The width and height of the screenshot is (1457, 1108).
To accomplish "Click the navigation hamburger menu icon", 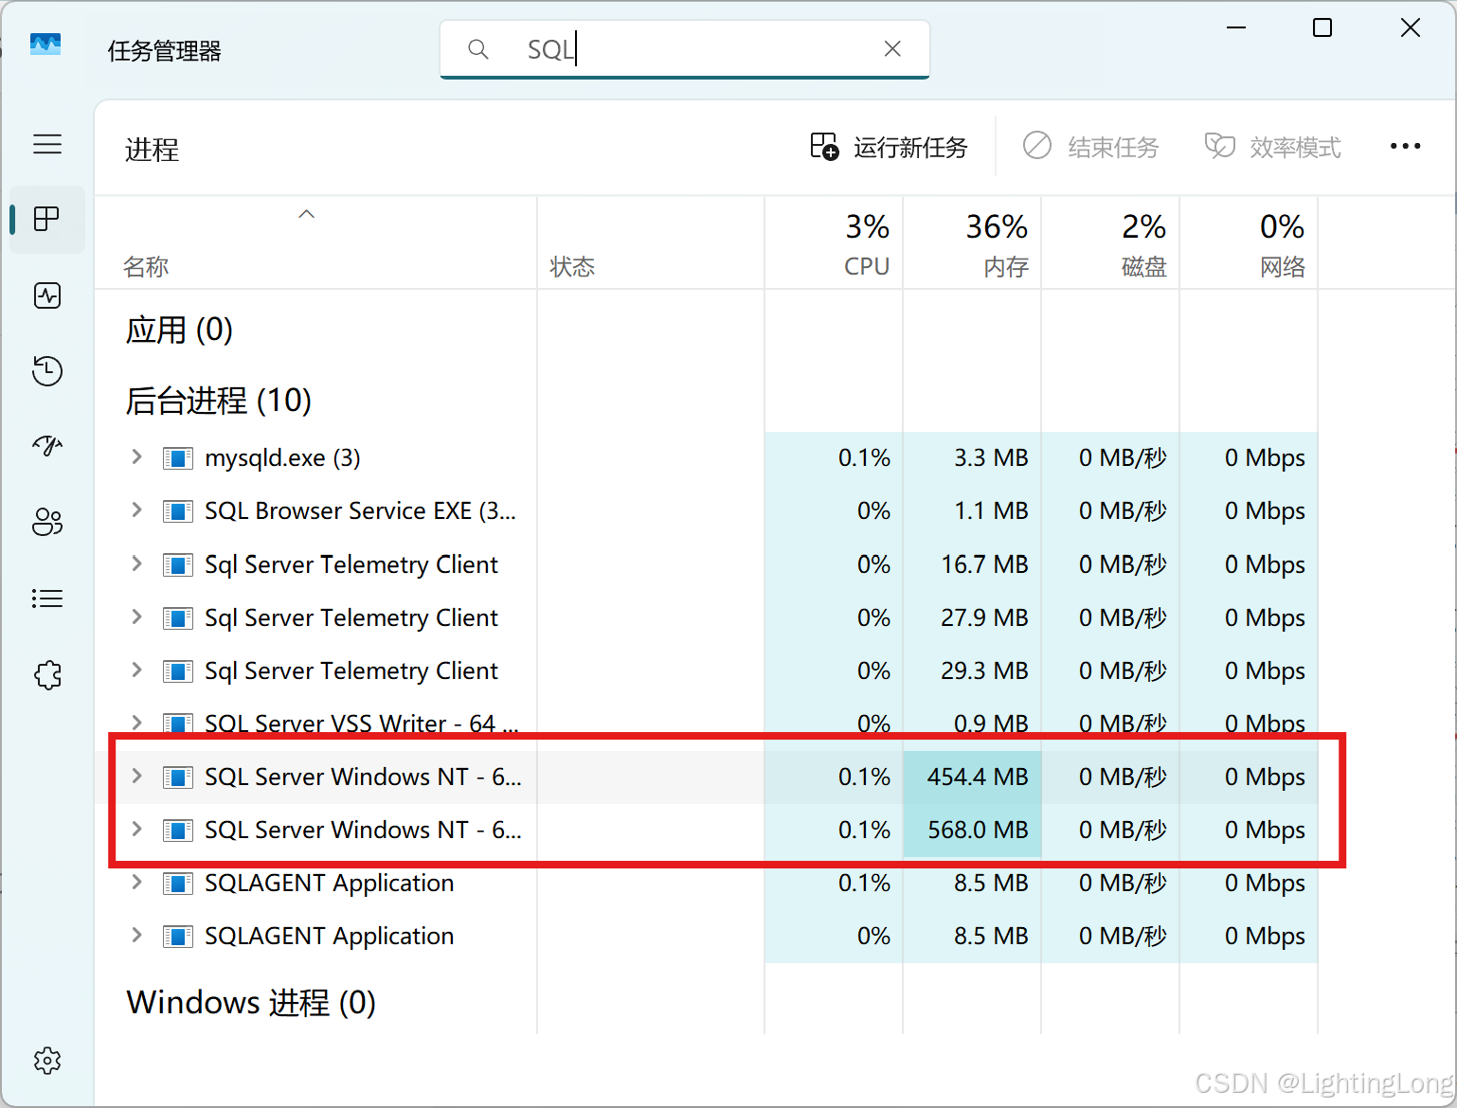I will tap(47, 144).
